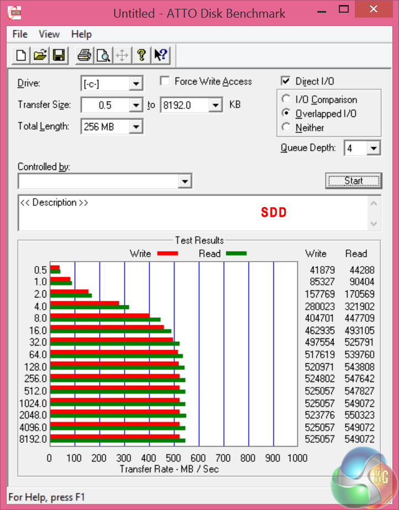
Task: Click description scrollbar down arrow
Action: [x=374, y=224]
